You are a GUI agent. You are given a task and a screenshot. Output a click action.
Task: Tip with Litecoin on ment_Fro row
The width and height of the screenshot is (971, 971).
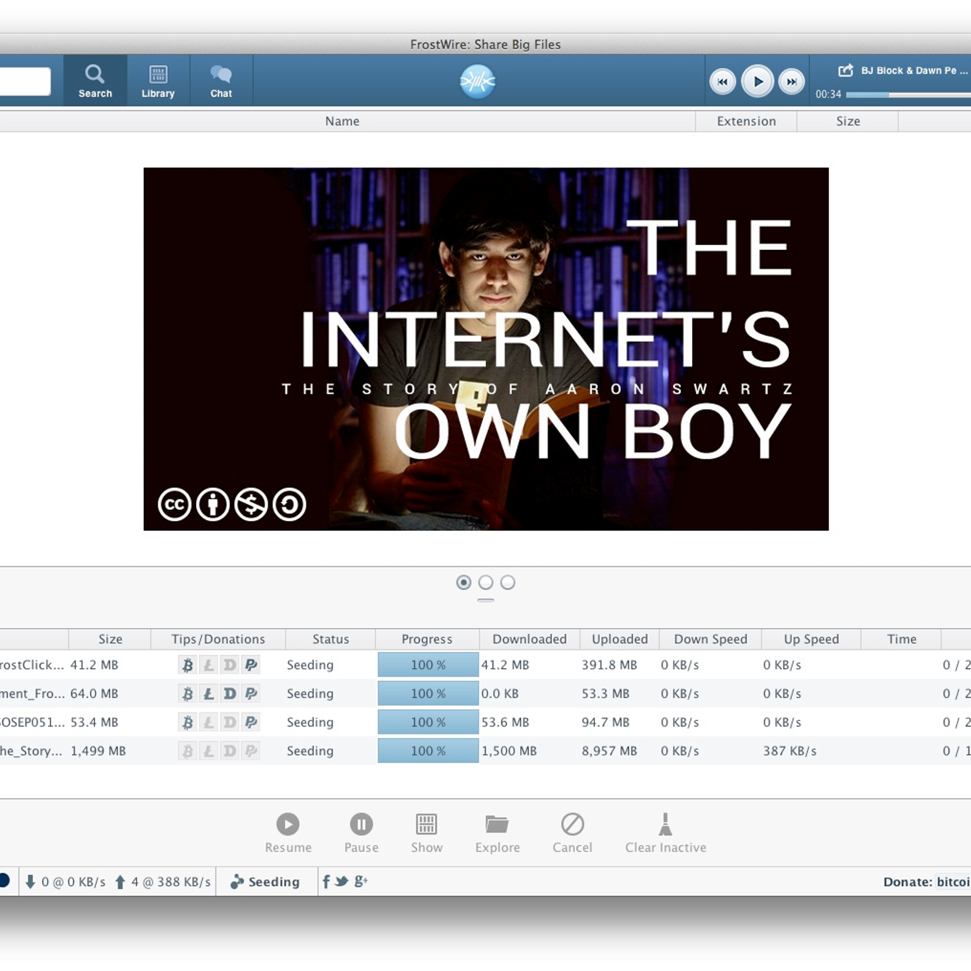pyautogui.click(x=209, y=694)
